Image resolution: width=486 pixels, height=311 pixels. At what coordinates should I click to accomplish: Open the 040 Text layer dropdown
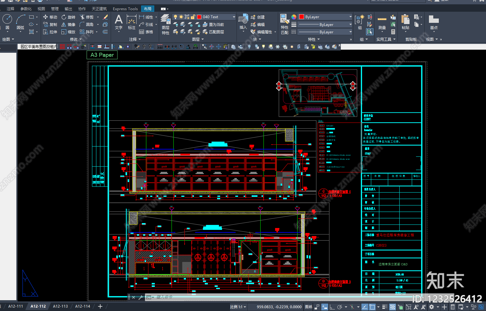234,17
